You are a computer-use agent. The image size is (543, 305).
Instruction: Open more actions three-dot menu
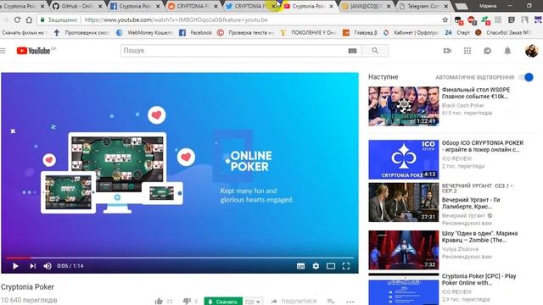pos(350,302)
